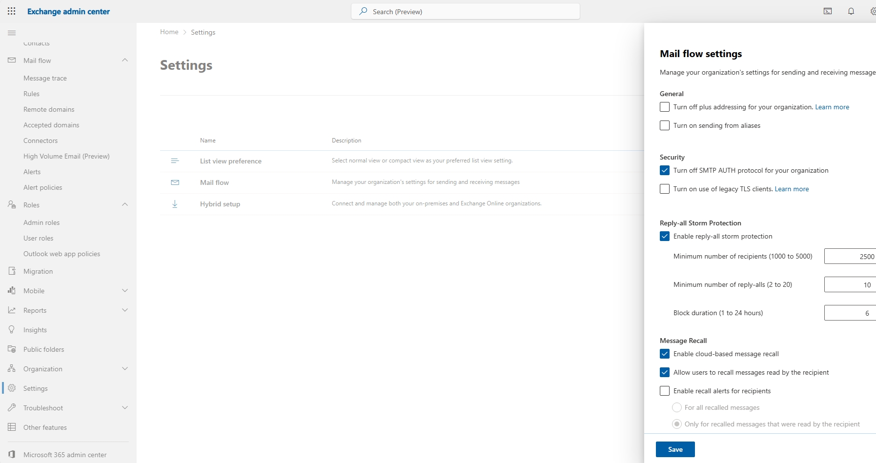Open Admin roles page

tap(41, 222)
